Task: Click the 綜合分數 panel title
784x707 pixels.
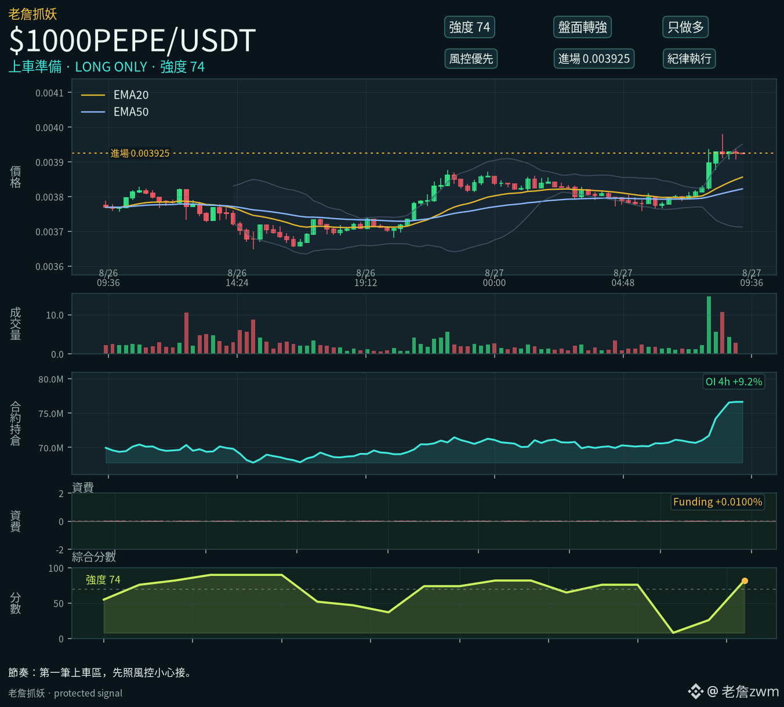Action: coord(94,557)
